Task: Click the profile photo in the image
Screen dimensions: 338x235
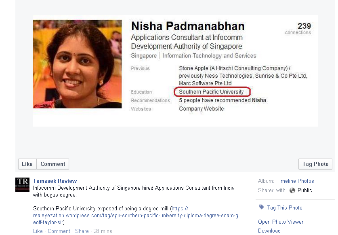Action: pos(77,64)
